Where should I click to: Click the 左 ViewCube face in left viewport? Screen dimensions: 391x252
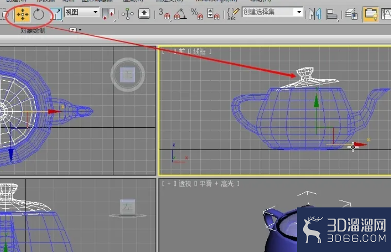click(128, 206)
